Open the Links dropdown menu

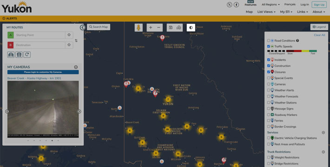(303, 12)
